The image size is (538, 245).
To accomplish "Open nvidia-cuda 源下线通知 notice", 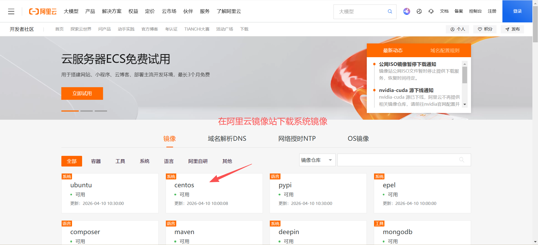I will 406,90.
